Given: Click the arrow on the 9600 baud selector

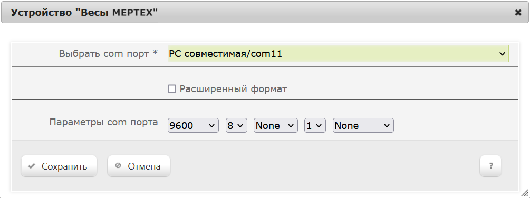Looking at the screenshot, I should click(x=212, y=126).
